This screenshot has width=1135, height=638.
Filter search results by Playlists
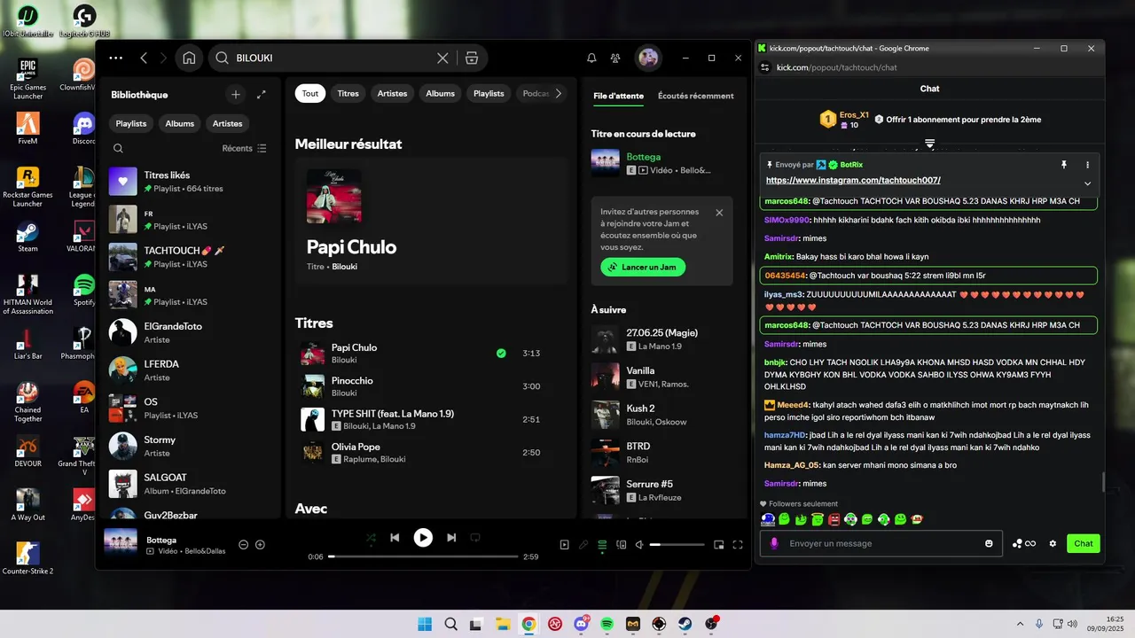[489, 93]
